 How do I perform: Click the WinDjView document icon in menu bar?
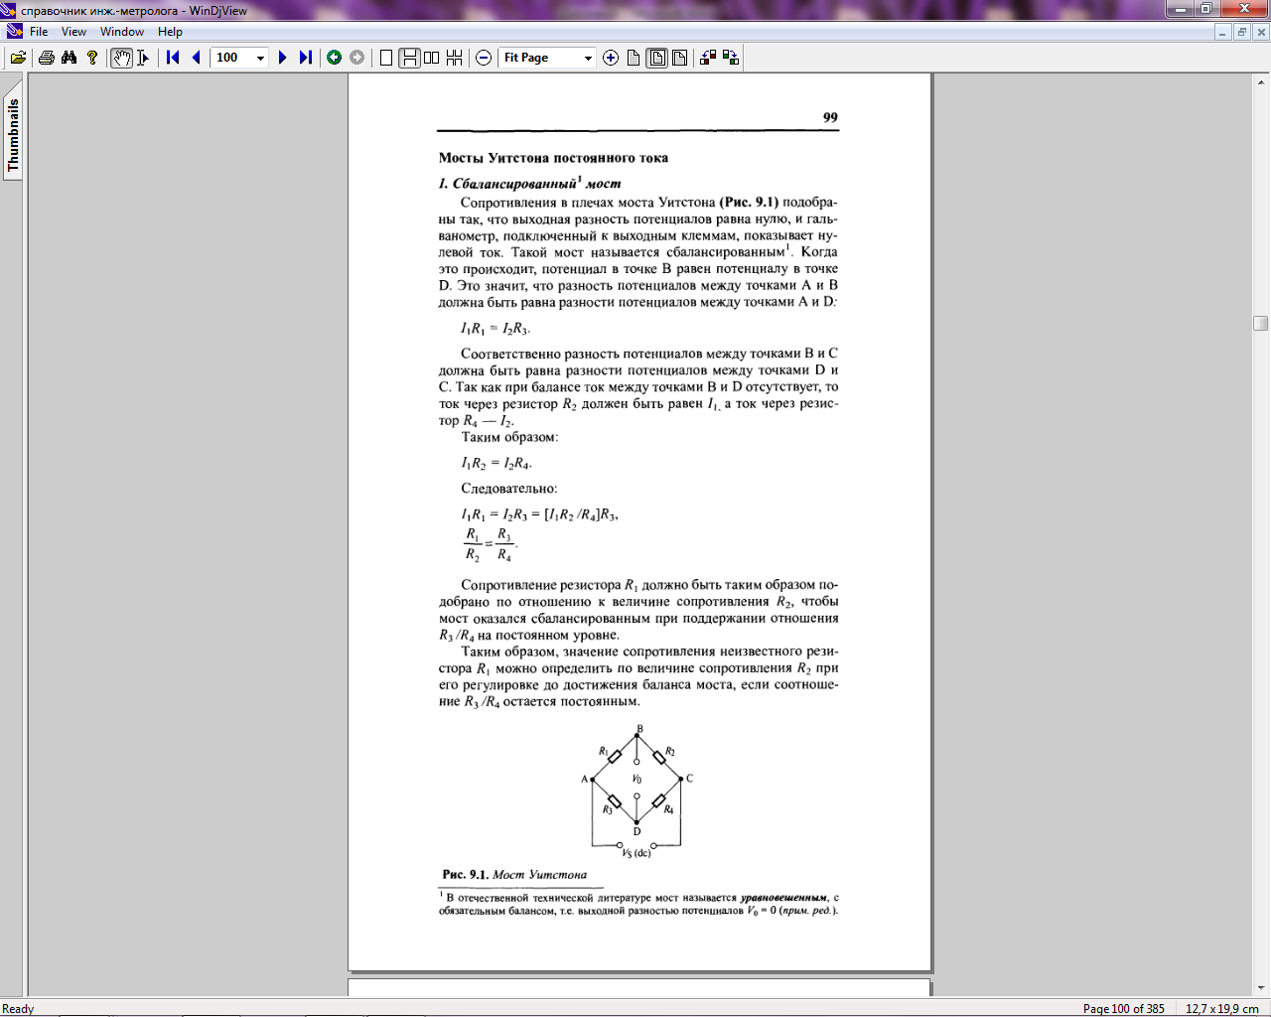point(14,32)
